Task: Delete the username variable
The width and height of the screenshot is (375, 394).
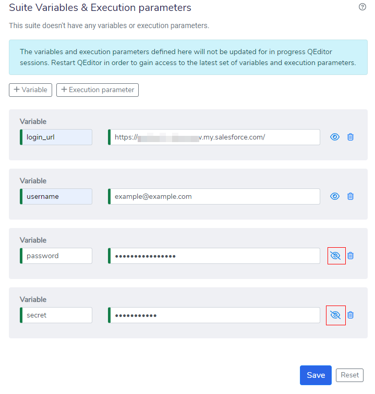Action: [350, 196]
